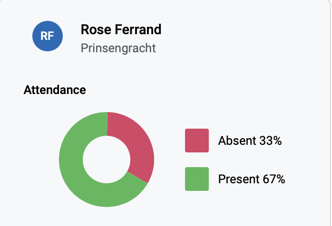This screenshot has width=332, height=226.
Task: Click the bottom of the green donut ring
Action: point(107,195)
